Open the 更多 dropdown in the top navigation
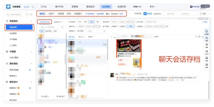Image resolution: width=214 pixels, height=107 pixels. (x=153, y=7)
